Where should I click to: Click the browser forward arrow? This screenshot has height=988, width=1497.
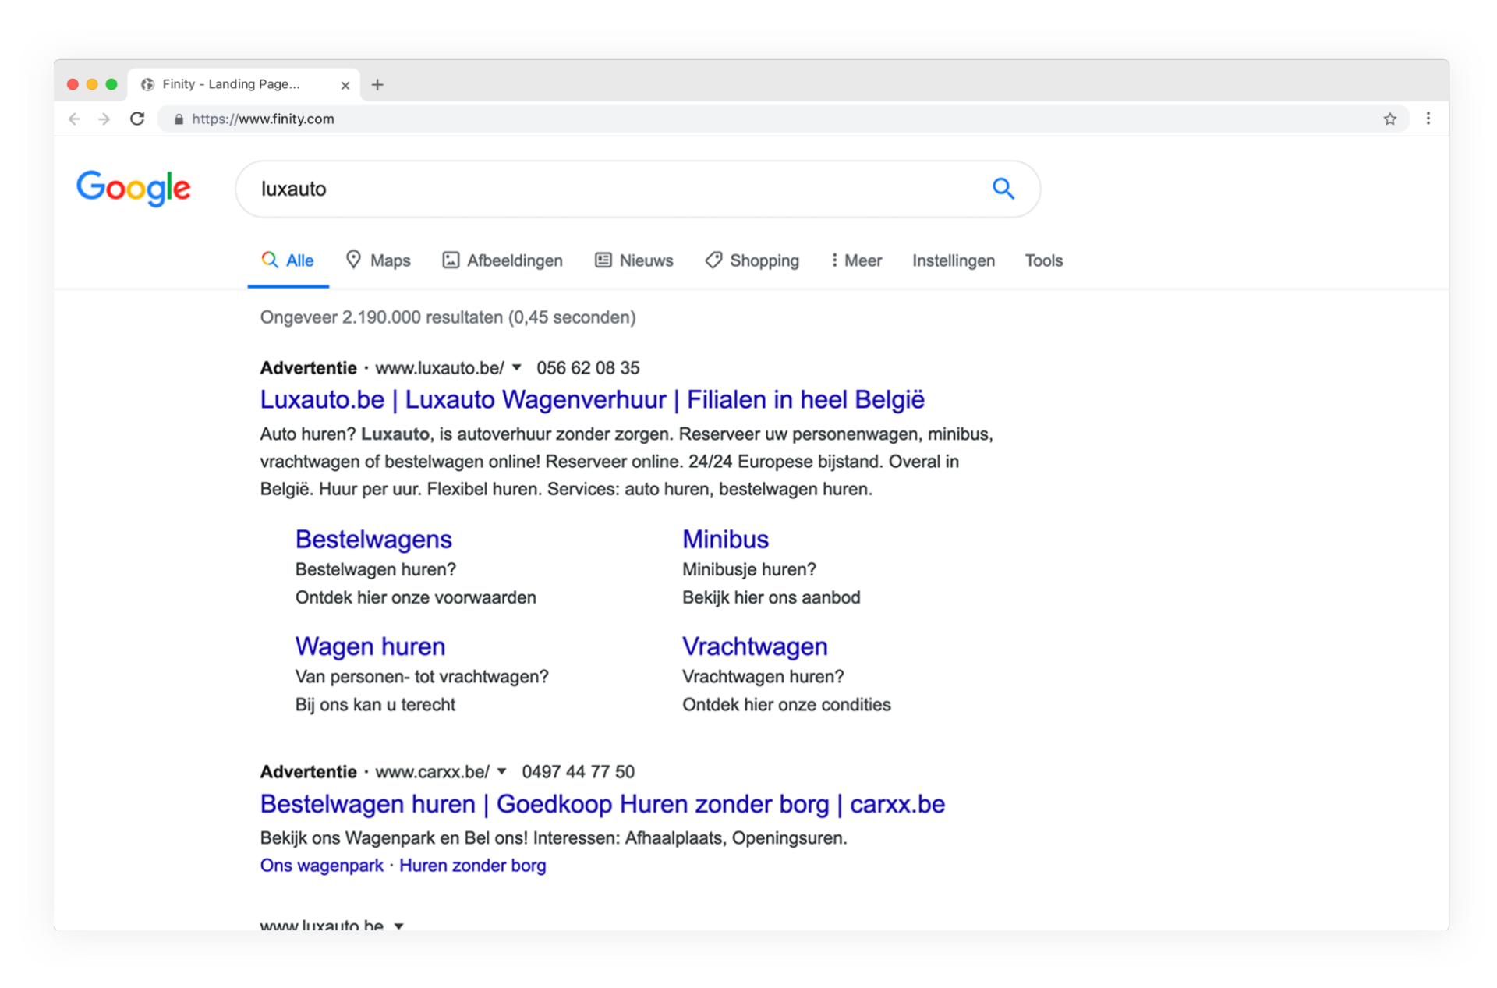click(x=104, y=119)
